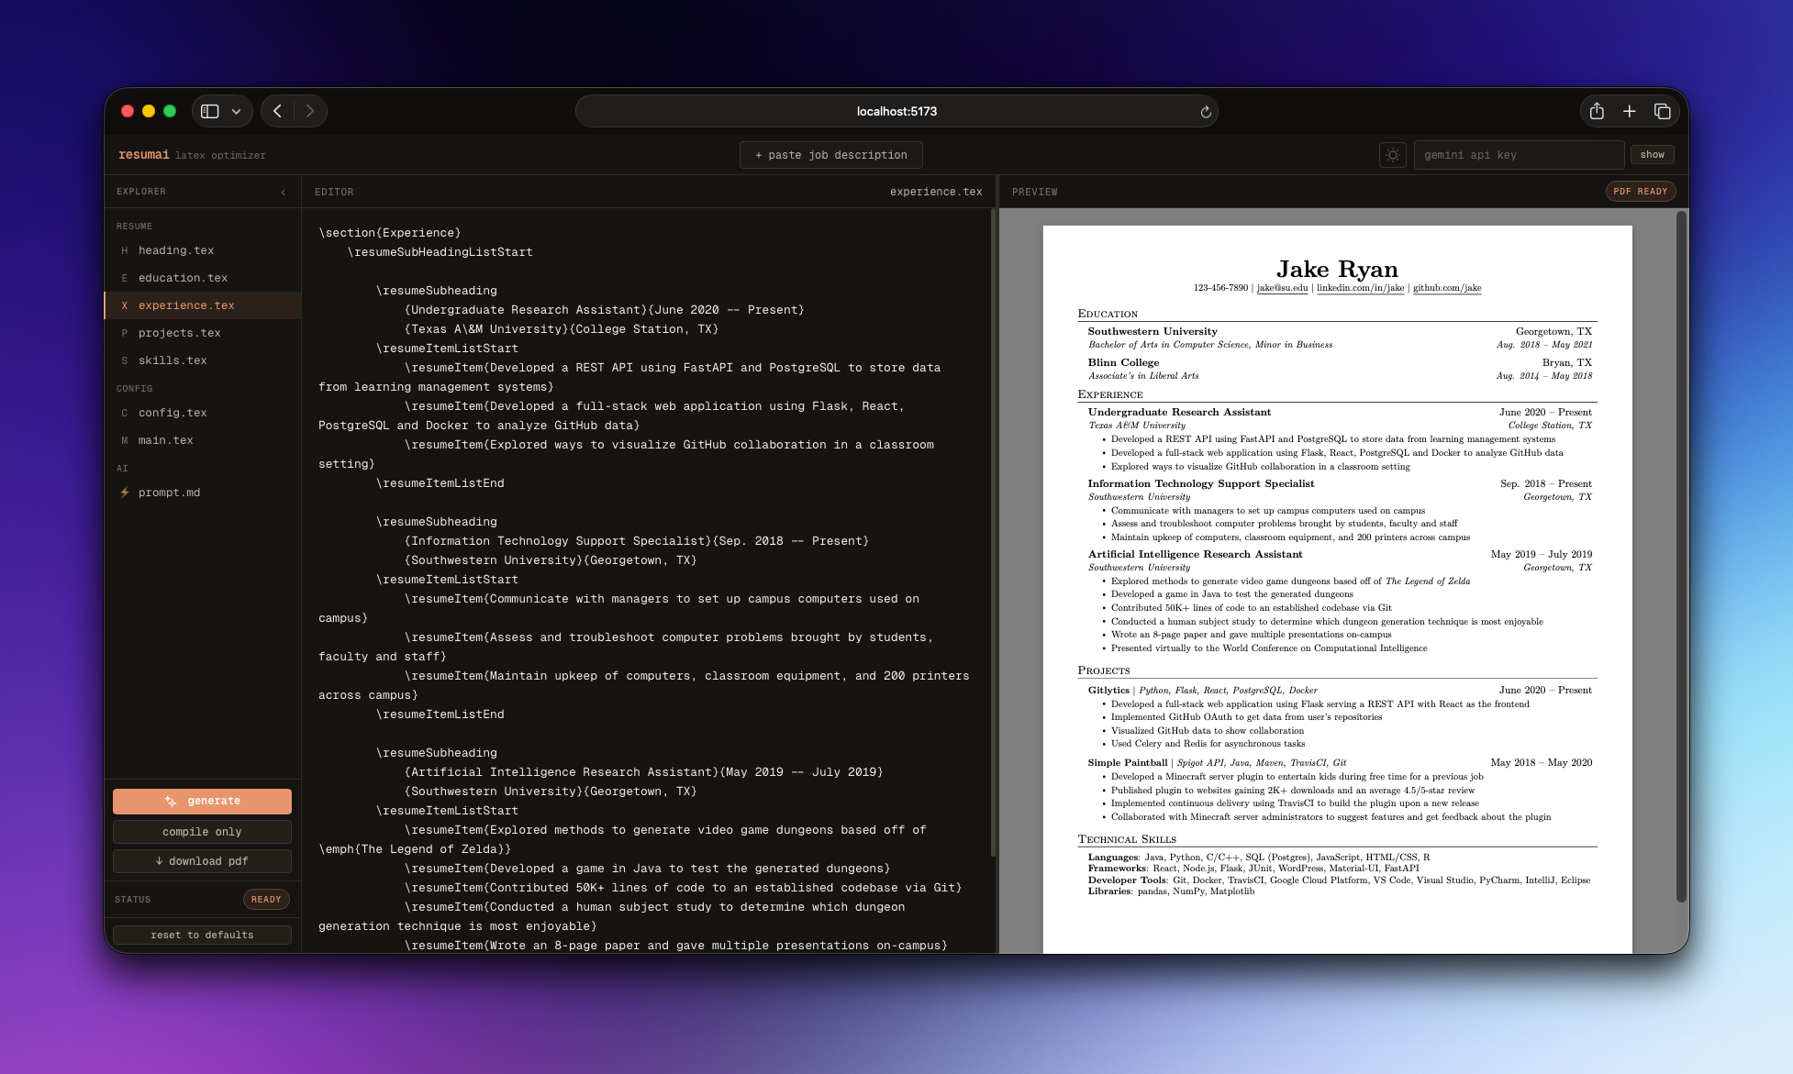Screen dimensions: 1793x1074
Task: Open skills.tex in the explorer
Action: coord(203,360)
